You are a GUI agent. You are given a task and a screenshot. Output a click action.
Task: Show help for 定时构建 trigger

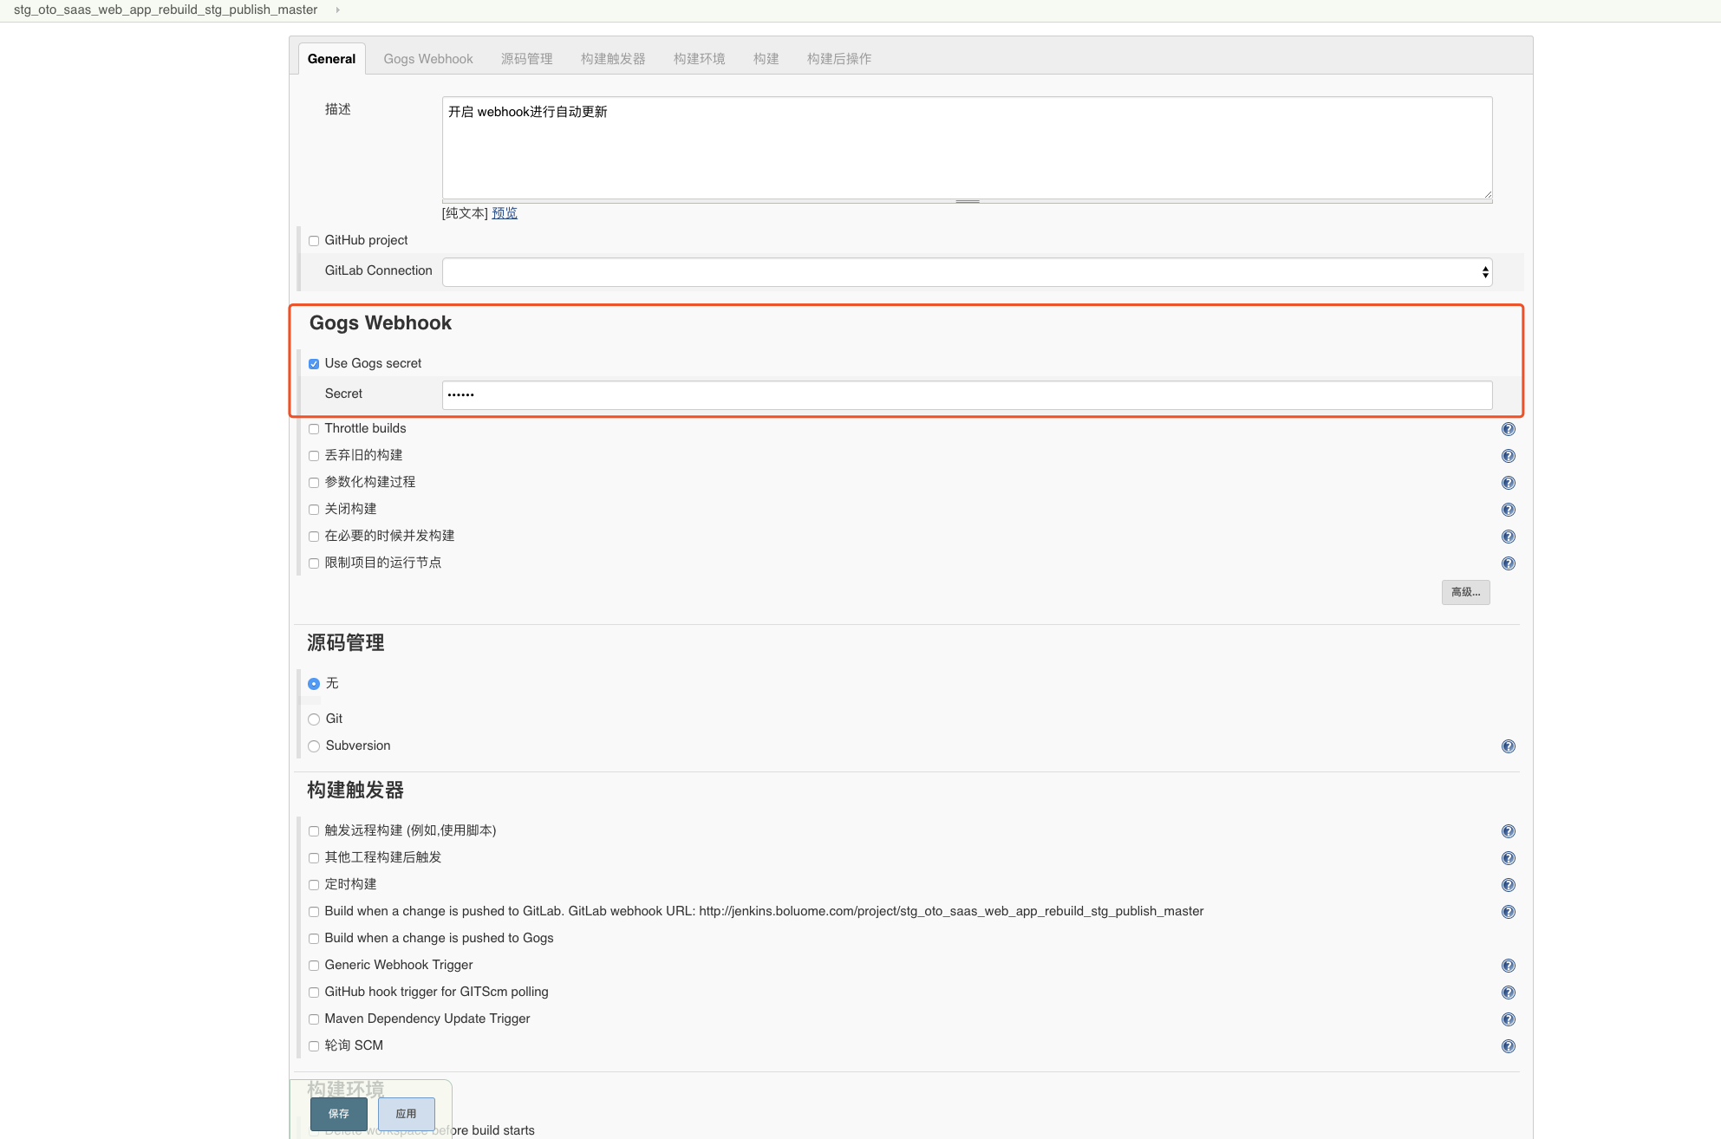point(1509,885)
